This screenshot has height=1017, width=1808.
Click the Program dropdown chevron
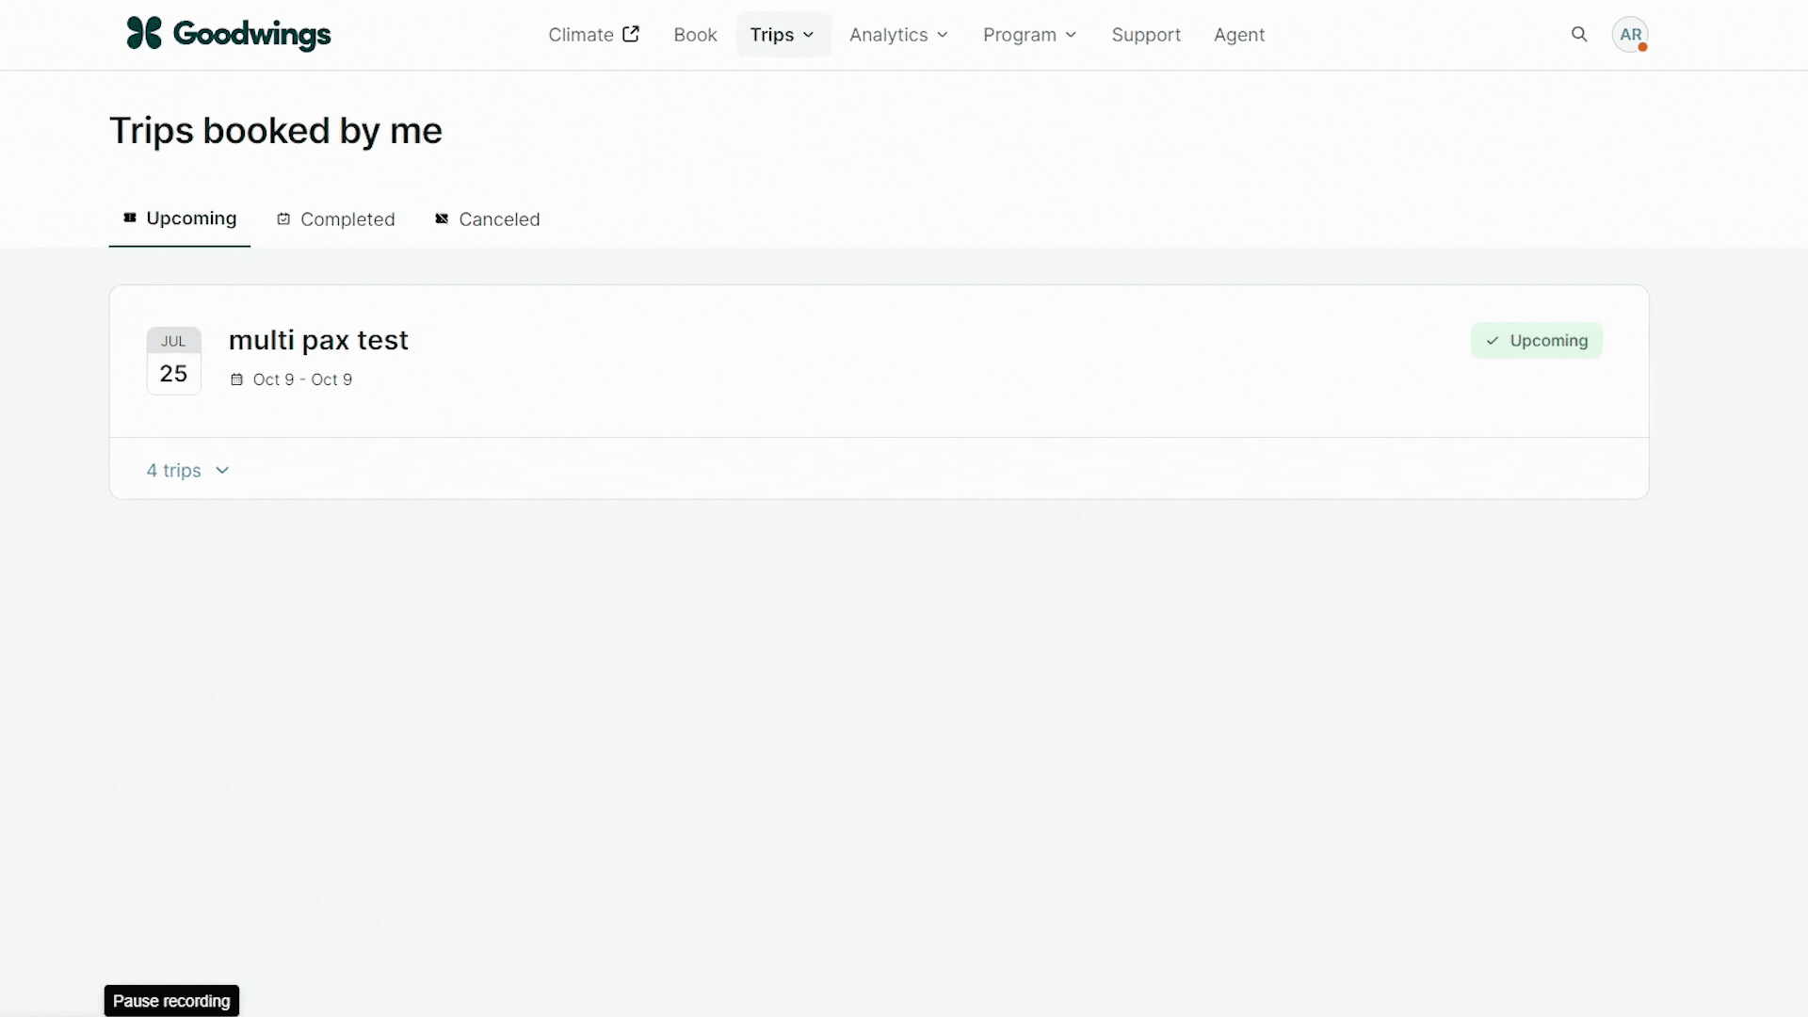pos(1072,34)
